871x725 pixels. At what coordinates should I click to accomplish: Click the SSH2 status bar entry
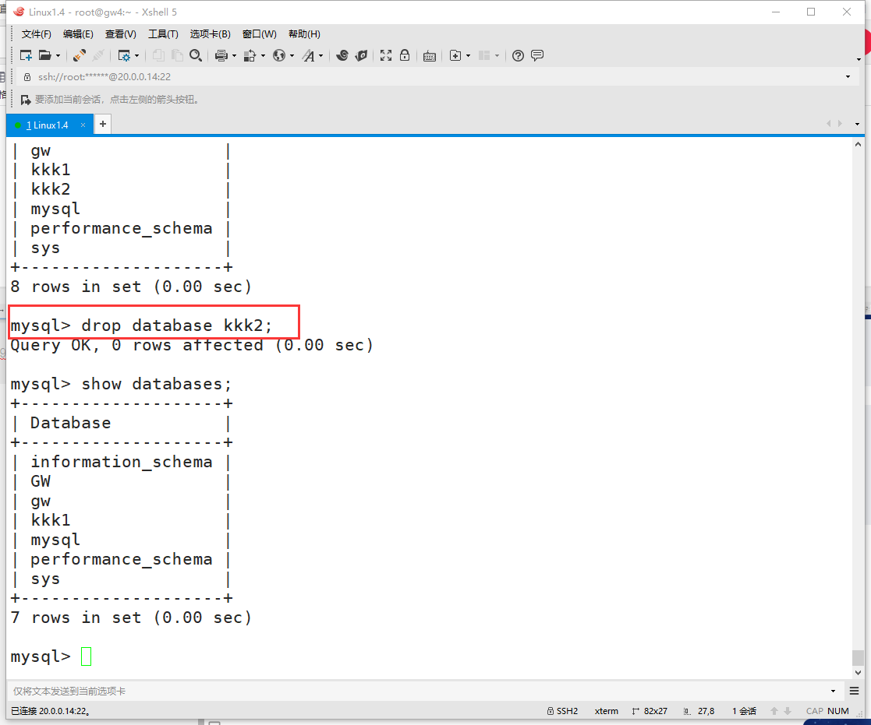click(x=563, y=711)
